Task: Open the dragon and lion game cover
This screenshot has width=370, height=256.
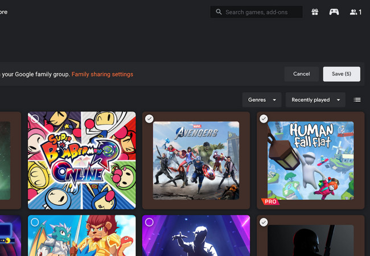Action: coord(81,236)
